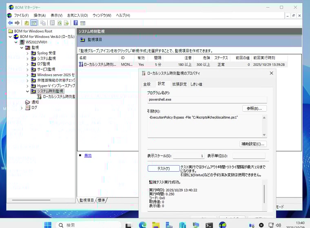Open the ウィンドウ(W) menu
The image size is (310, 228).
click(x=102, y=15)
